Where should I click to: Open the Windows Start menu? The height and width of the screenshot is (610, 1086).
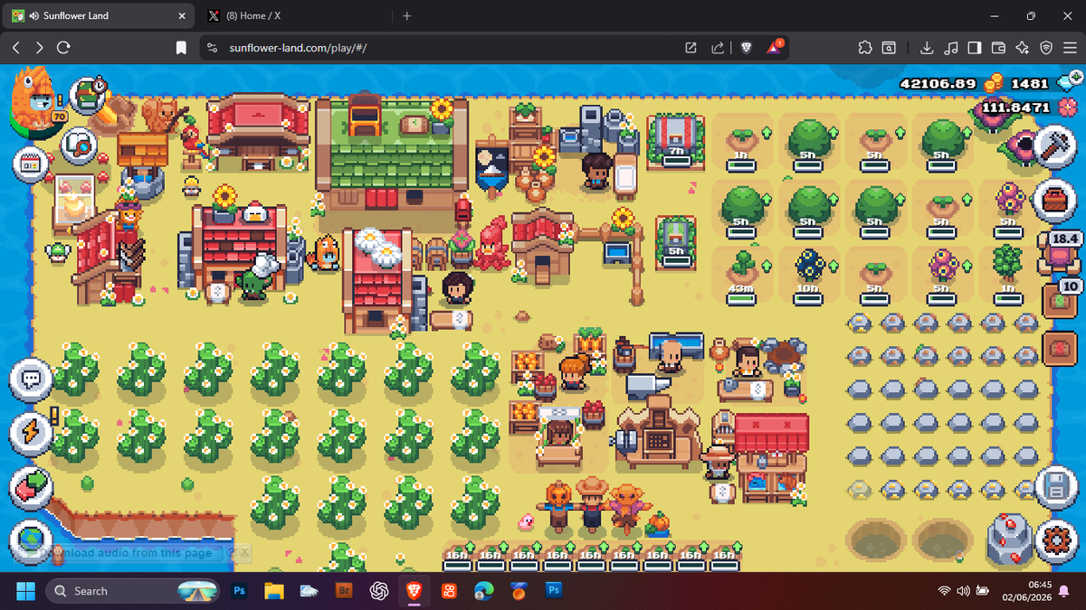coord(25,591)
